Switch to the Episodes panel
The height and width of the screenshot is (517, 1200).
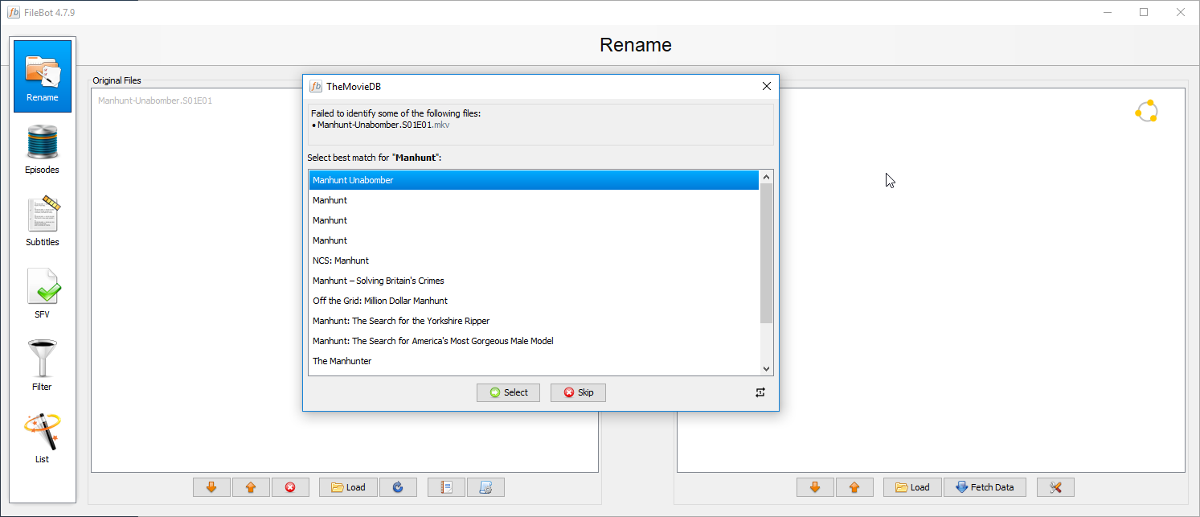[43, 150]
